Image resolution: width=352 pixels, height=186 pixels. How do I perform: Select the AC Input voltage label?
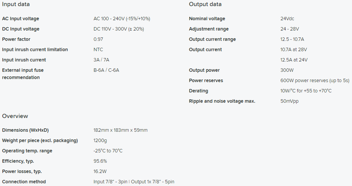click(21, 19)
